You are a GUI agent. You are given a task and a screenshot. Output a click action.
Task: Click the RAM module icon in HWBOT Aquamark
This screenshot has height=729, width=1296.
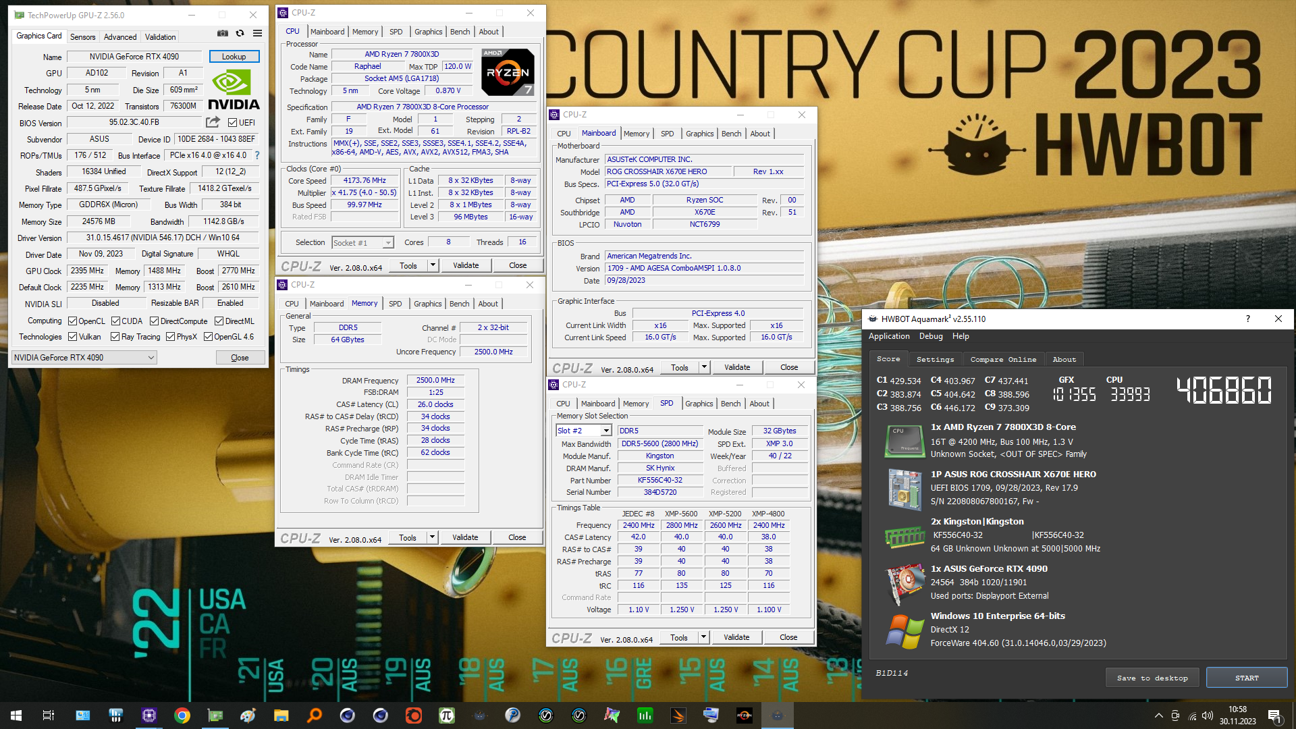point(905,537)
